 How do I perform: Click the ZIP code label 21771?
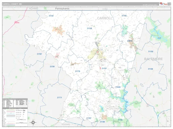tap(59, 98)
